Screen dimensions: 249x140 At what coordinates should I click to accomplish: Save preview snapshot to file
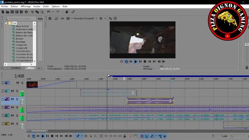(x=115, y=18)
